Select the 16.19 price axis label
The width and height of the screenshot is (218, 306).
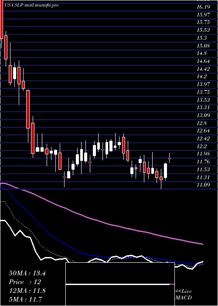tap(203, 7)
